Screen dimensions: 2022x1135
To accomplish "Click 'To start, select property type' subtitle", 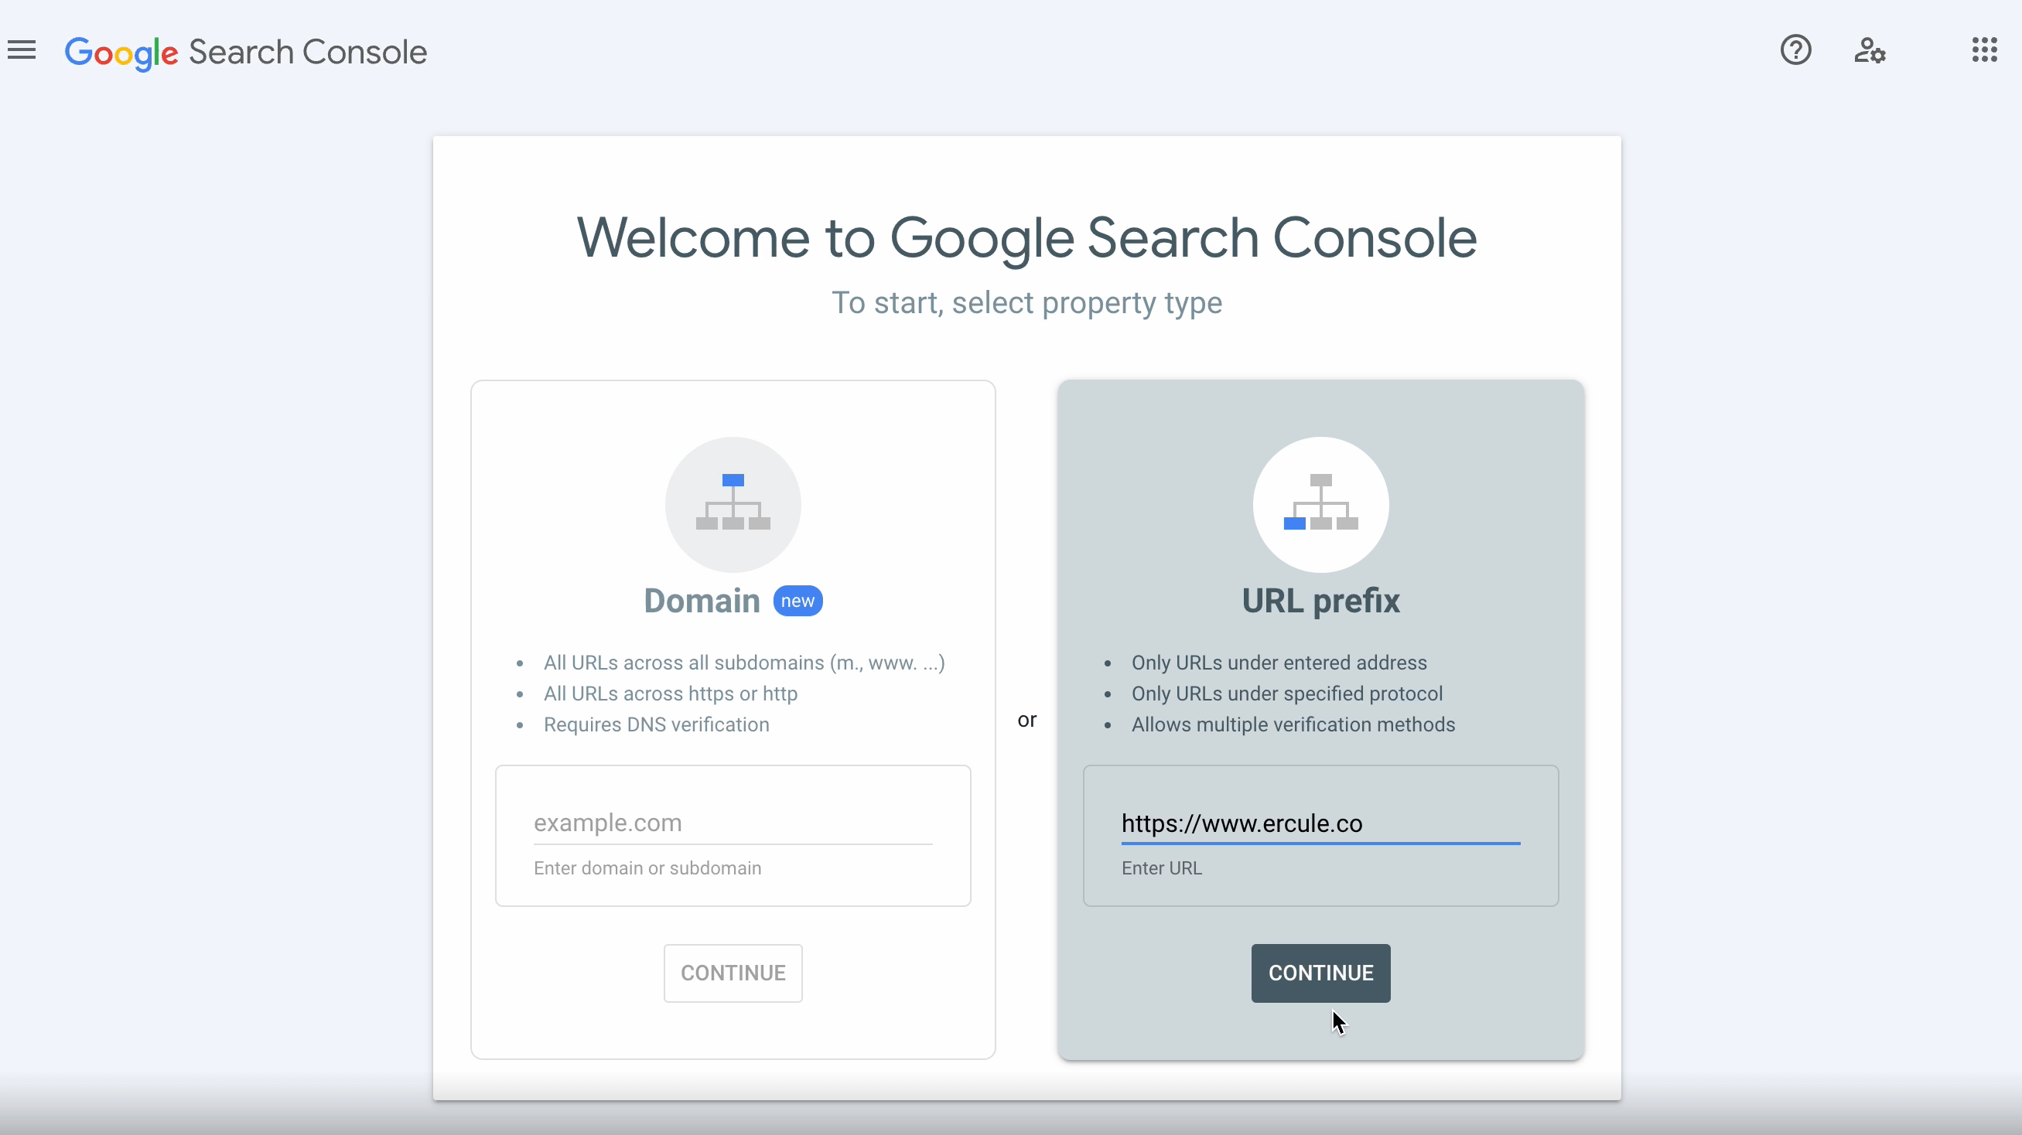I will [1026, 303].
